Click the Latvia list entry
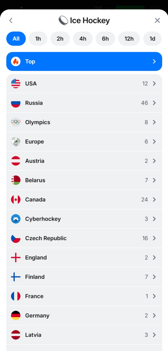 84,335
